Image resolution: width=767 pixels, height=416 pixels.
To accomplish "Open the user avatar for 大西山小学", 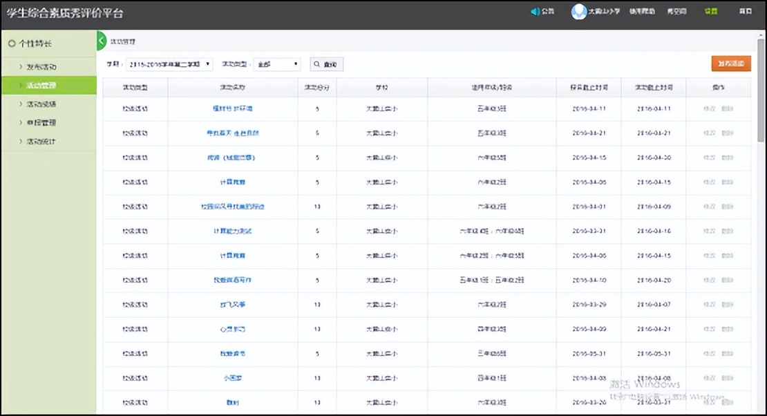I will [578, 12].
